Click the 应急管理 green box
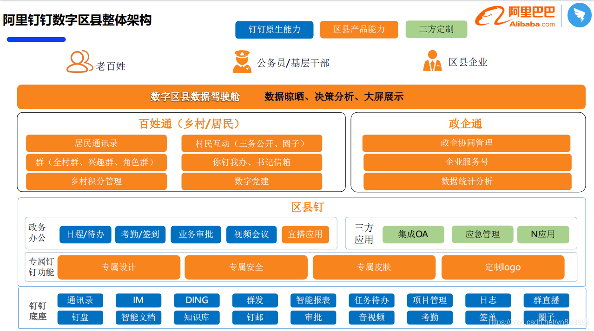This screenshot has height=331, width=594. [x=482, y=234]
